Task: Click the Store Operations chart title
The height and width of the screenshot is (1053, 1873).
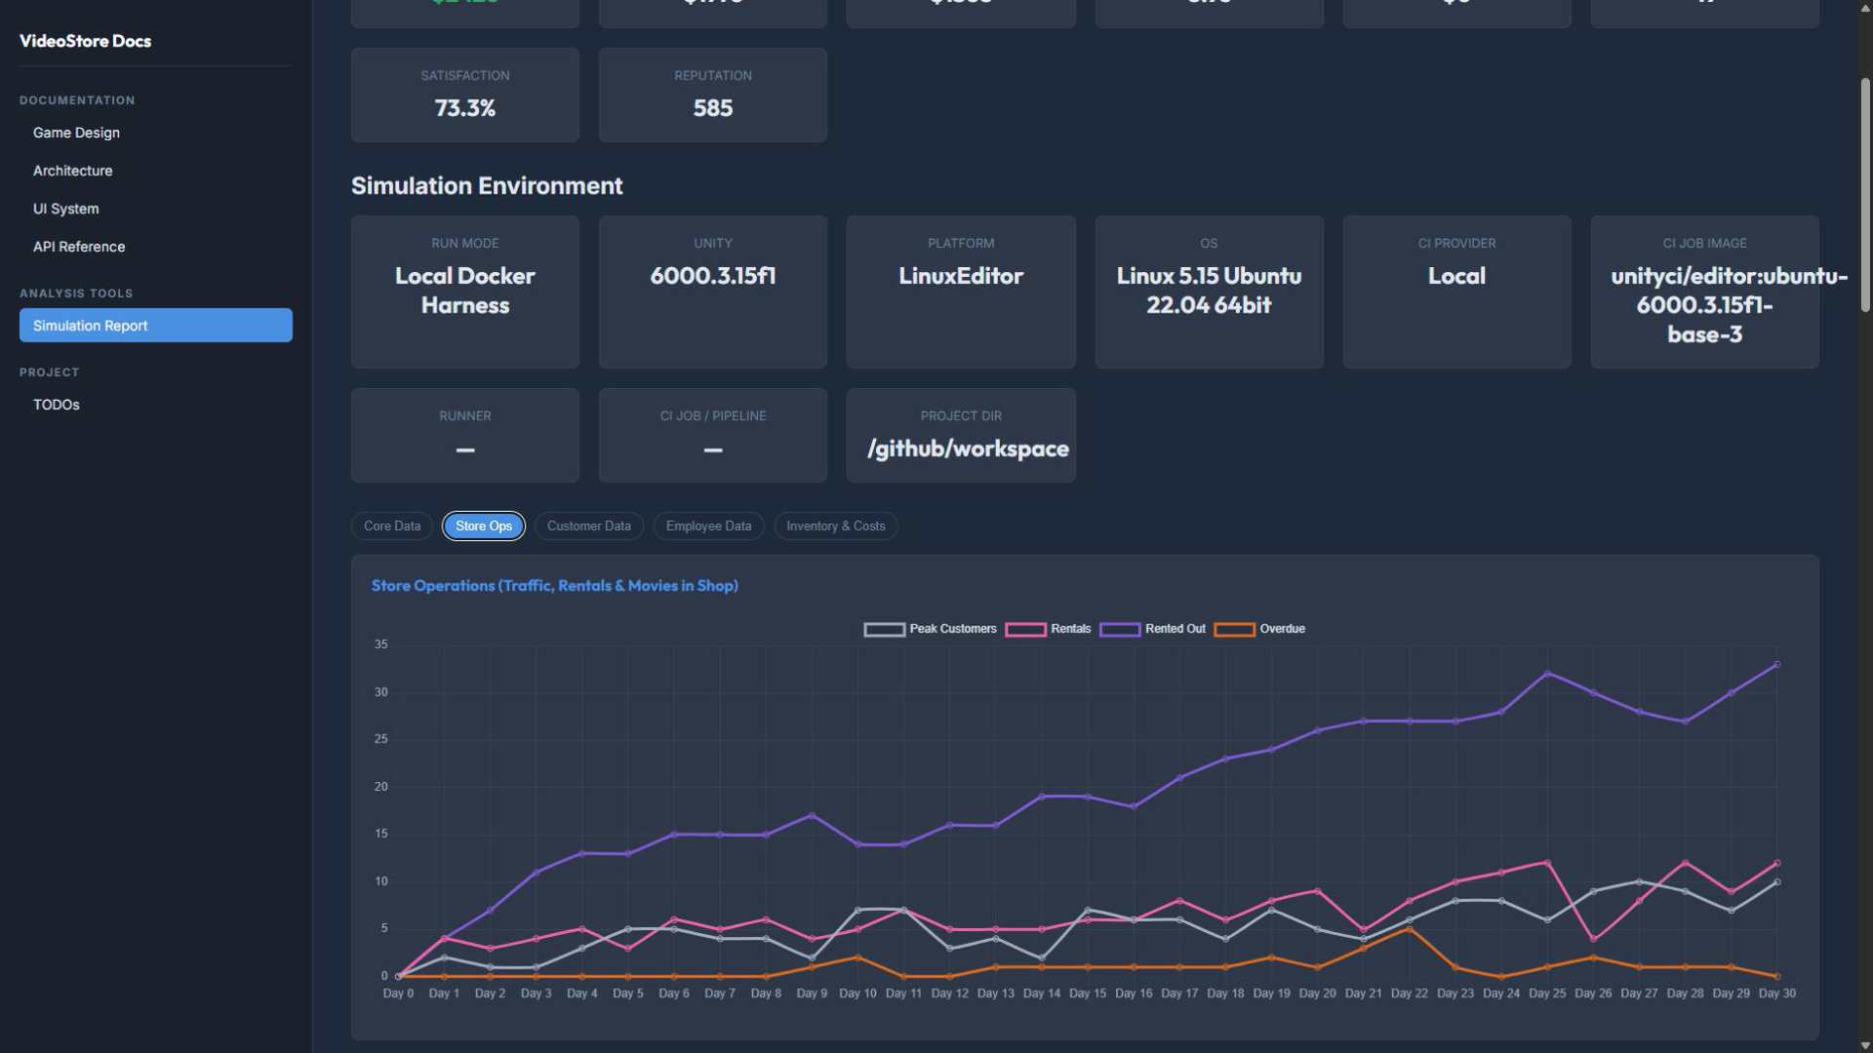Action: (554, 585)
